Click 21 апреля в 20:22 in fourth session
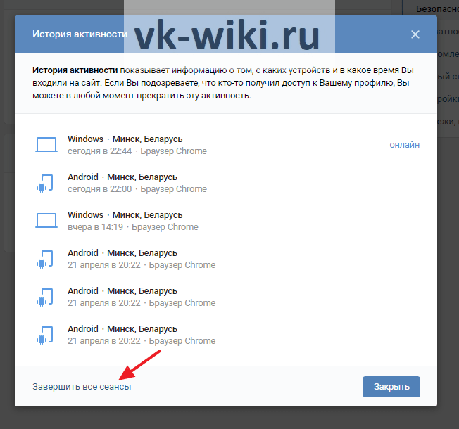 tap(104, 265)
